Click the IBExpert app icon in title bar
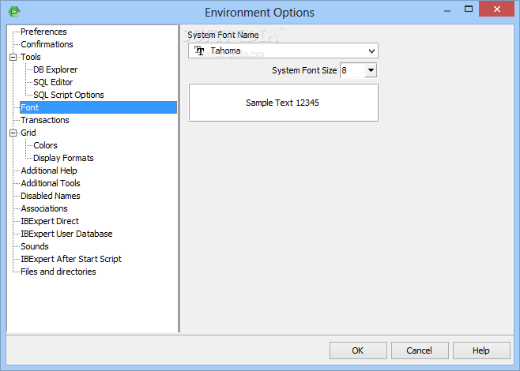The height and width of the screenshot is (371, 520). tap(14, 12)
